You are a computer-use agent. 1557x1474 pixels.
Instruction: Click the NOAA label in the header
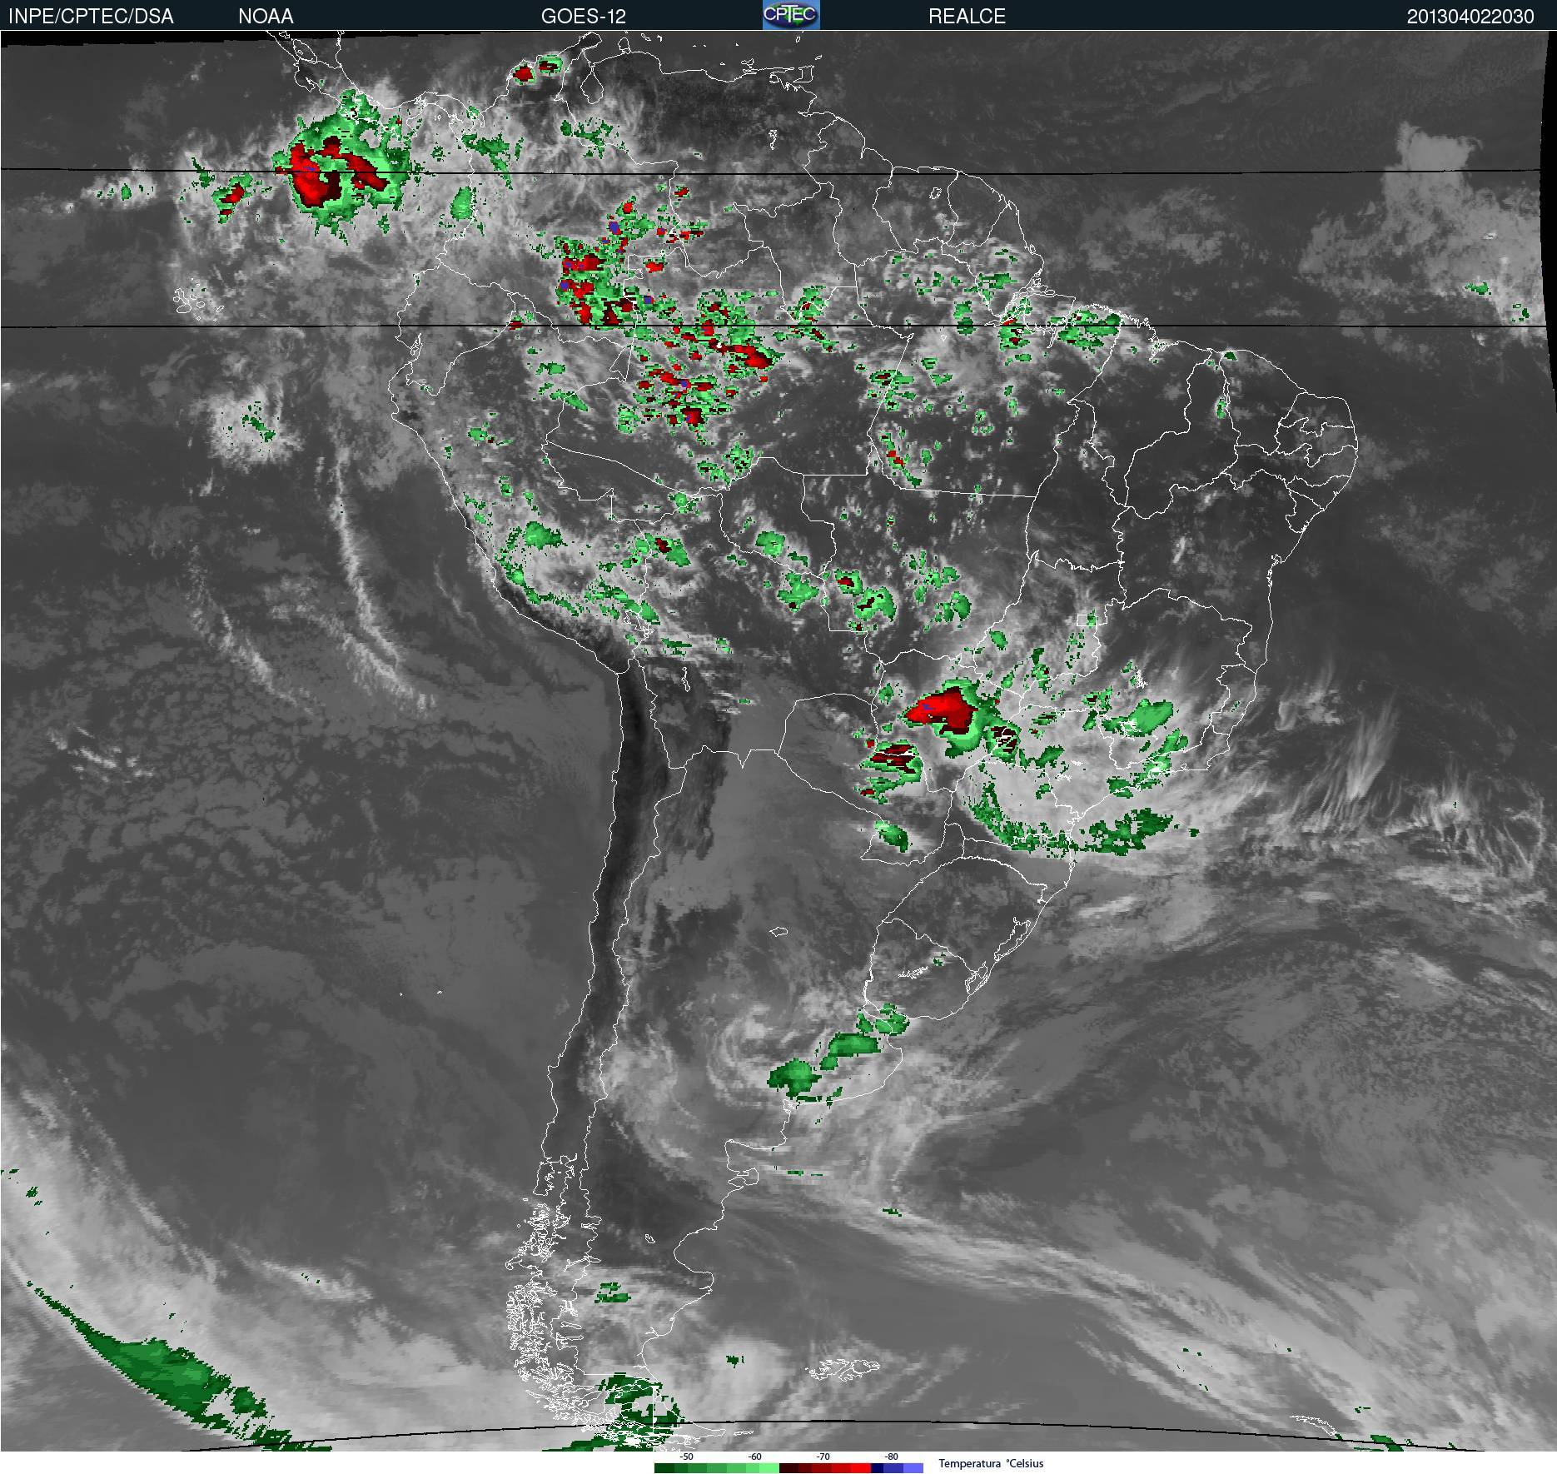pyautogui.click(x=266, y=17)
